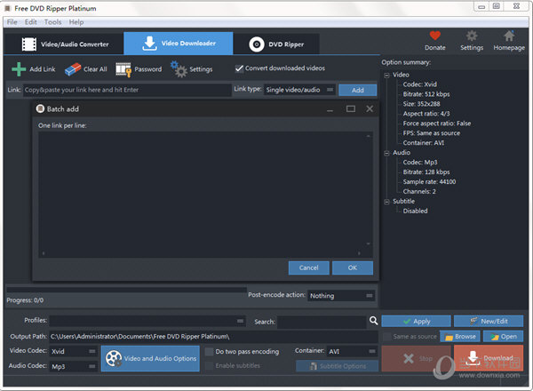Click the red Download button
The width and height of the screenshot is (533, 391).
click(x=489, y=358)
